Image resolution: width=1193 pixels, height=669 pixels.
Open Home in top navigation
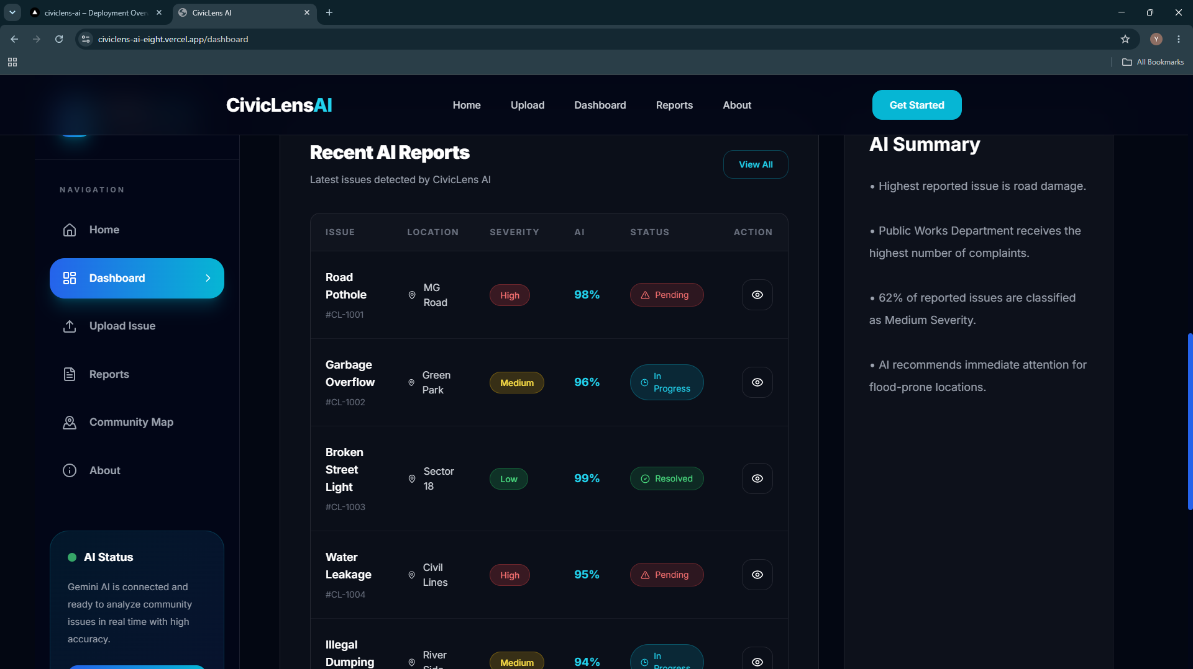(x=467, y=105)
